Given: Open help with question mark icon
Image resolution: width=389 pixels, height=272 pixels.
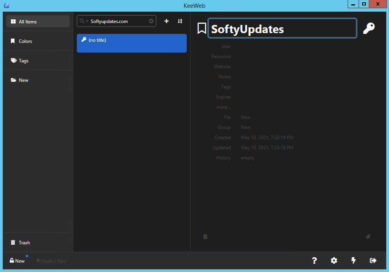Looking at the screenshot, I should [314, 261].
